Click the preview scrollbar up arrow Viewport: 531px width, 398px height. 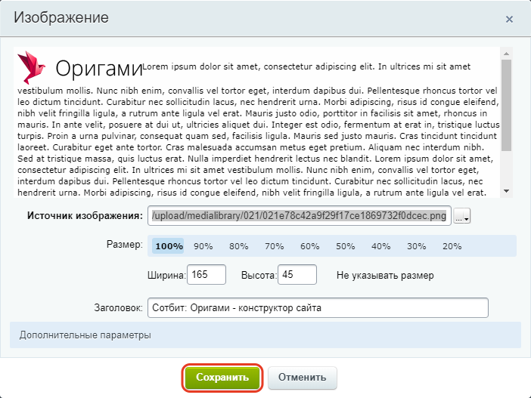pyautogui.click(x=506, y=54)
